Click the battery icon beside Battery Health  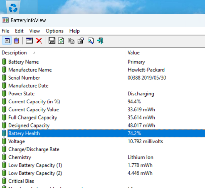click(x=4, y=133)
